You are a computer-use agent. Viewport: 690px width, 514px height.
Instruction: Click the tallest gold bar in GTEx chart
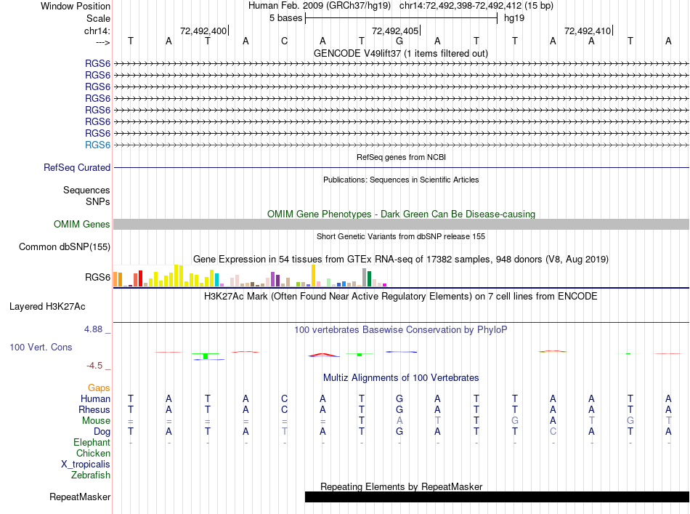pos(313,276)
